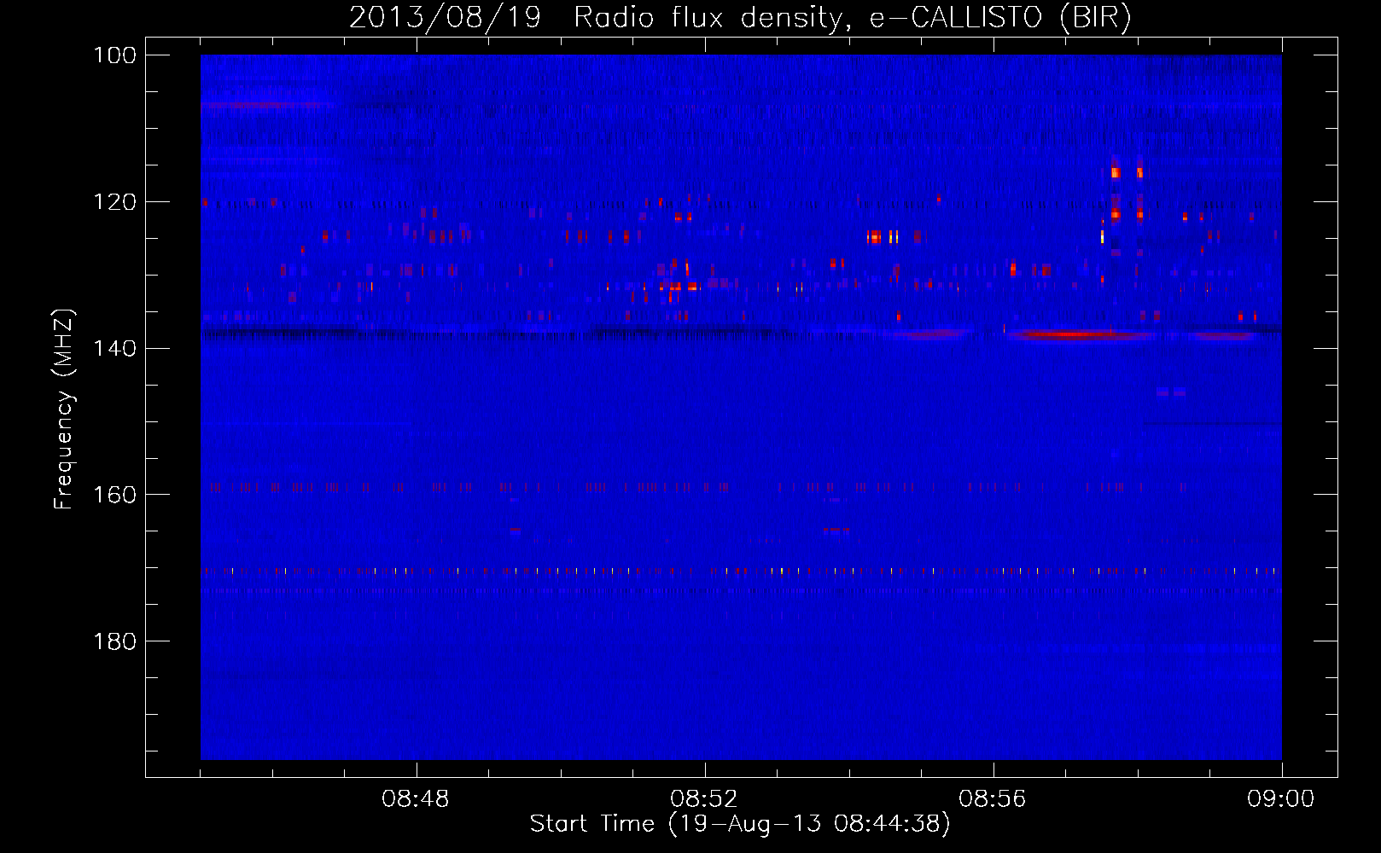The width and height of the screenshot is (1381, 853).
Task: Click the 180 frequency tick label
Action: coord(115,641)
